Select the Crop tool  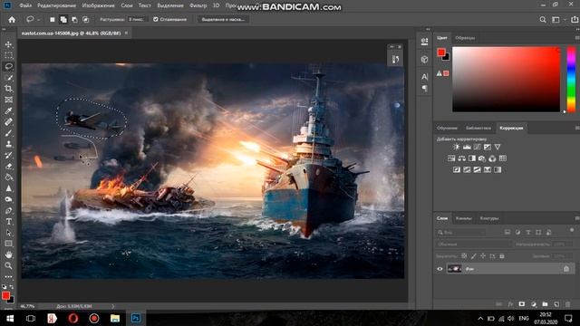tap(8, 89)
